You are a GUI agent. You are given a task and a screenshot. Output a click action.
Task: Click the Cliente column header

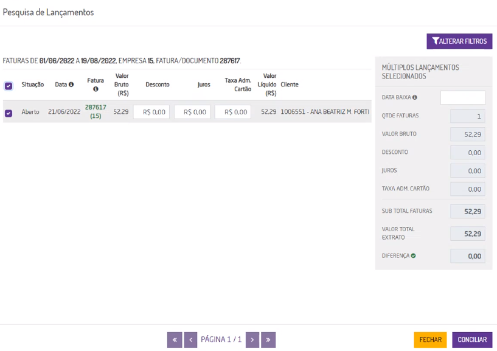290,85
